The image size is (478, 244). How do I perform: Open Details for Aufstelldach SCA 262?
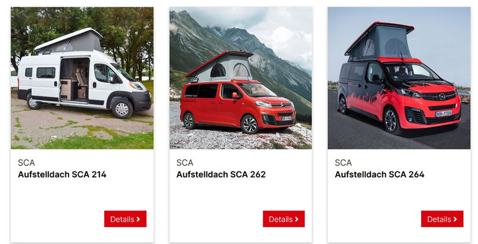(283, 219)
